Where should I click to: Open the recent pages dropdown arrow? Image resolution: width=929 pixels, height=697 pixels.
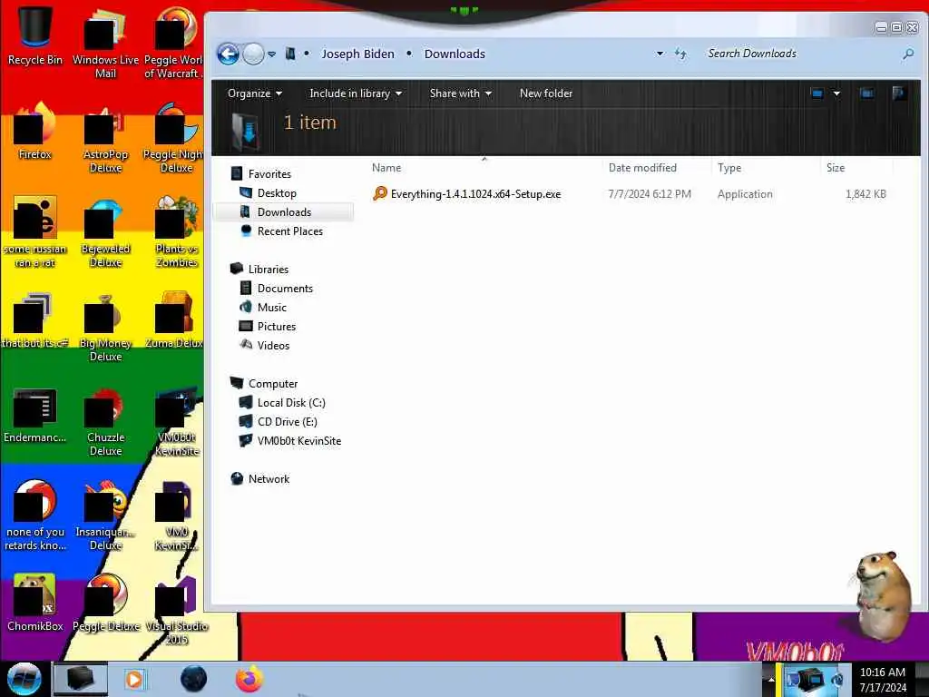[x=271, y=54]
